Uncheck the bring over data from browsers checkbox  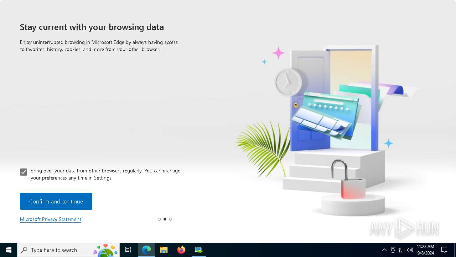pyautogui.click(x=24, y=172)
